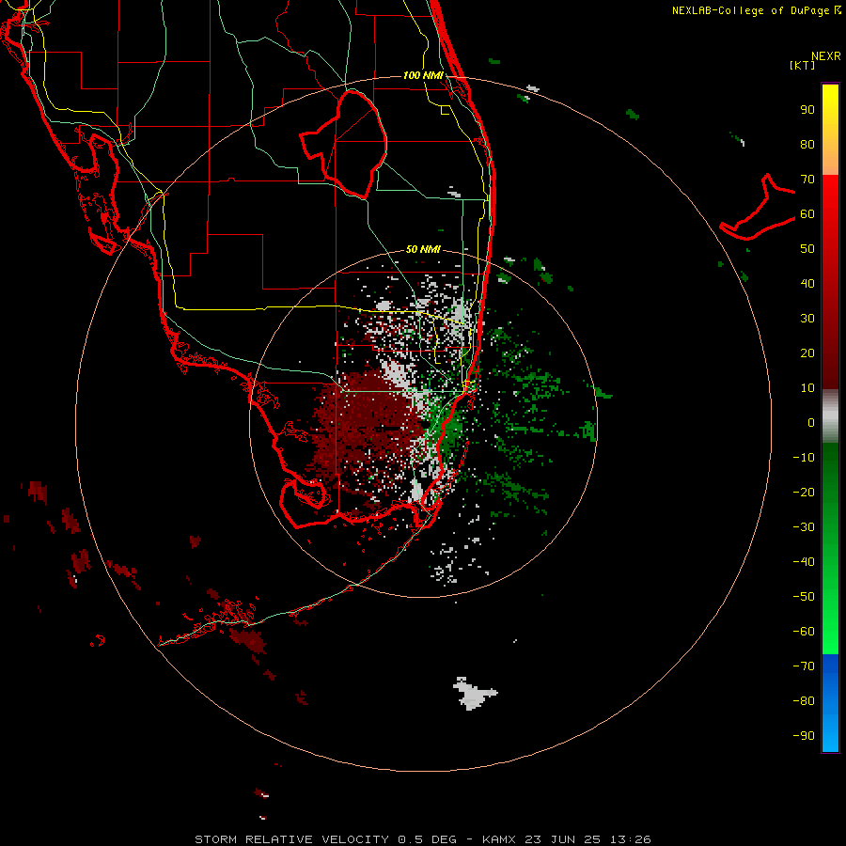Select the positive 40 scale value
846x846 pixels.
pos(807,283)
